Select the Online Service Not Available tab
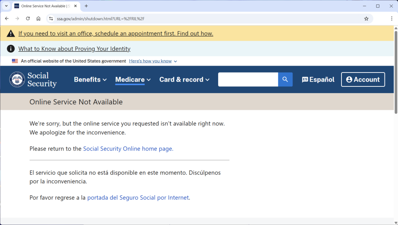This screenshot has width=398, height=225. [46, 6]
